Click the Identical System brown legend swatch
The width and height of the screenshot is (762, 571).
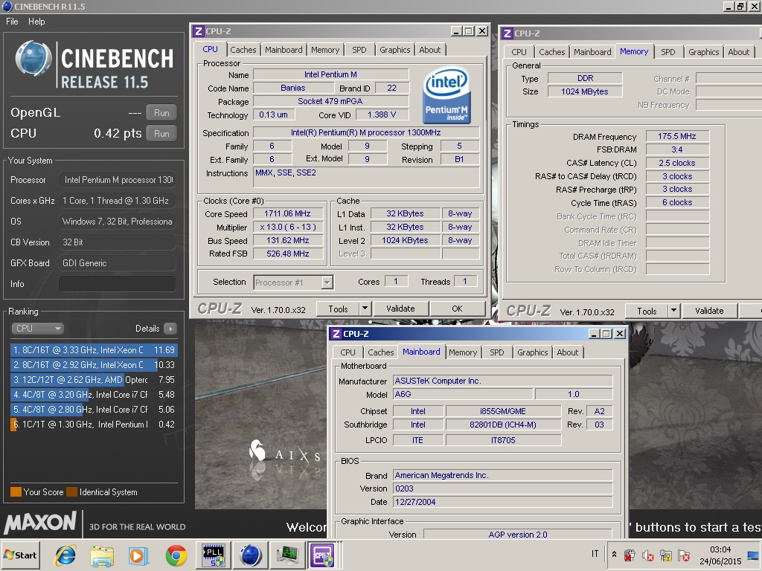click(72, 492)
